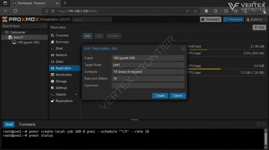This screenshot has height=150, width=269.
Task: Open Overview in side menu
Action: [x=62, y=35]
